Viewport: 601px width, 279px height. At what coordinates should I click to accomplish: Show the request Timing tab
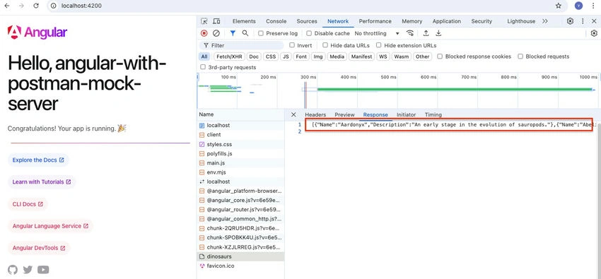[x=433, y=115]
